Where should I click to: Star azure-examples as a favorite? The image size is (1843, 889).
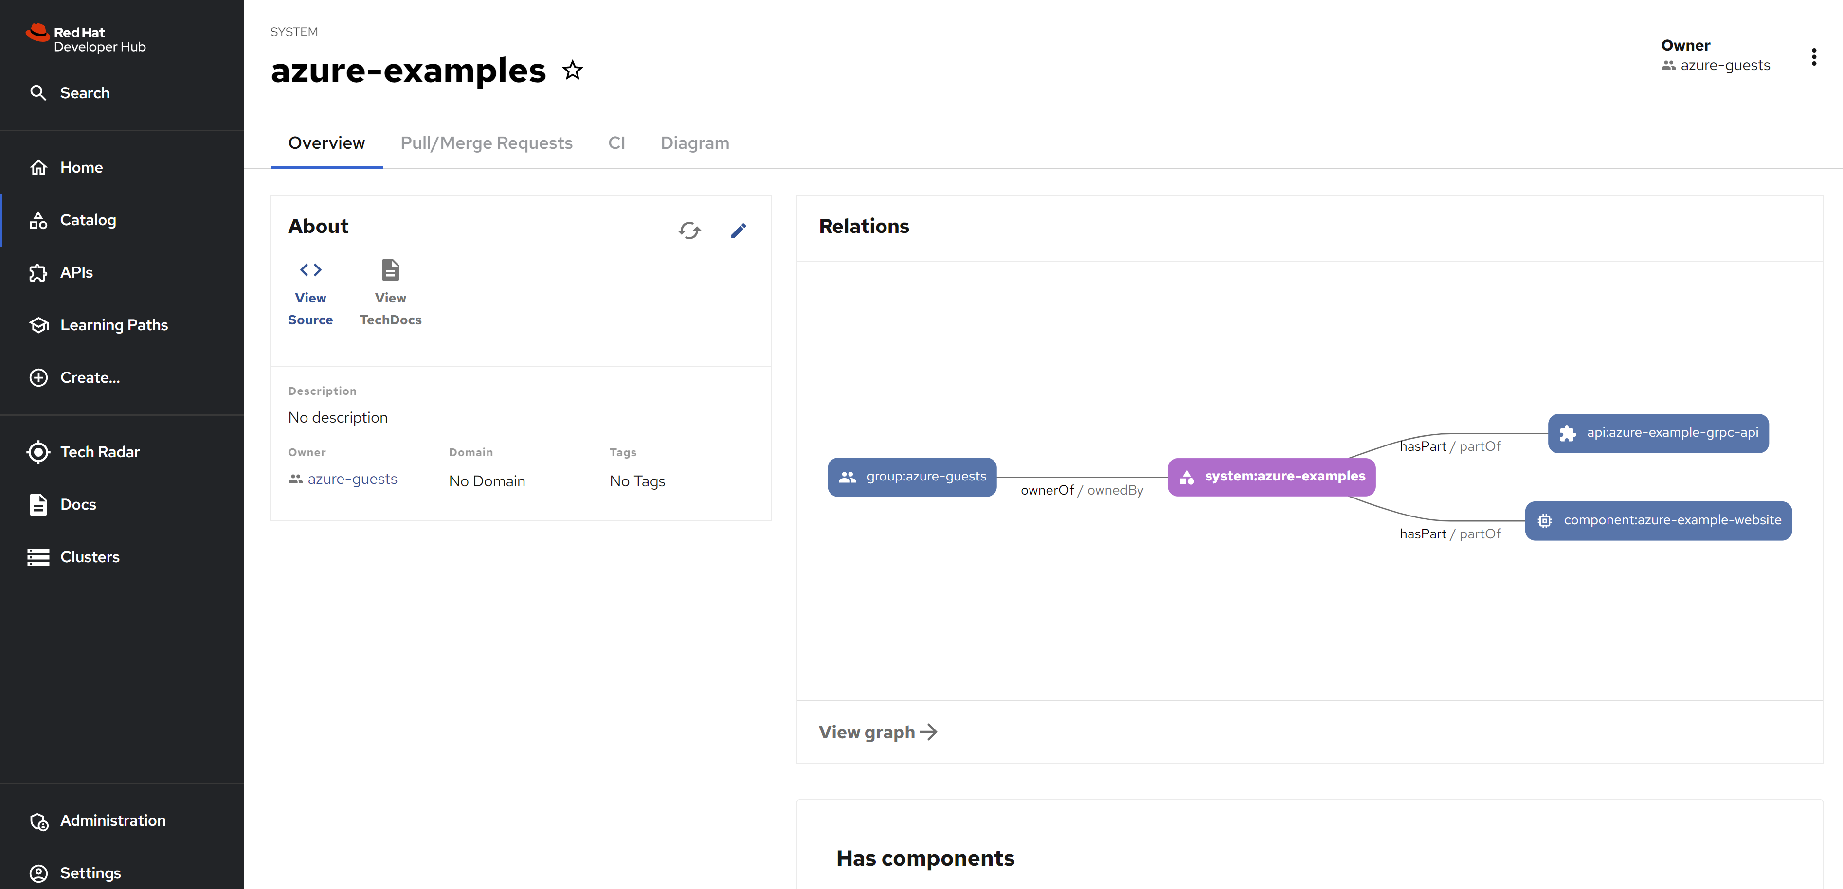(572, 70)
